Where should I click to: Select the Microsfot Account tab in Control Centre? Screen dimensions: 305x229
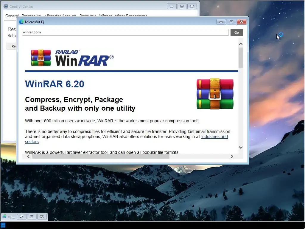(60, 16)
